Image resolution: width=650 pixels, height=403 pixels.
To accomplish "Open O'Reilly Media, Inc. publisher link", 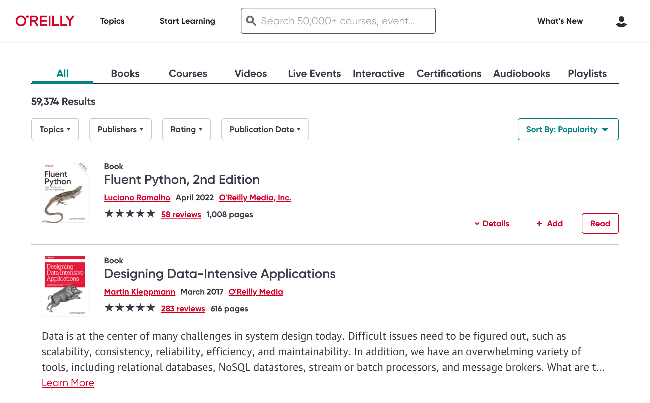I will [255, 197].
